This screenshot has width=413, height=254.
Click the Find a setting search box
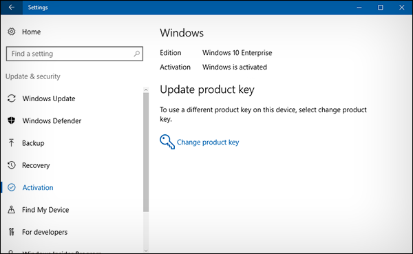[74, 54]
